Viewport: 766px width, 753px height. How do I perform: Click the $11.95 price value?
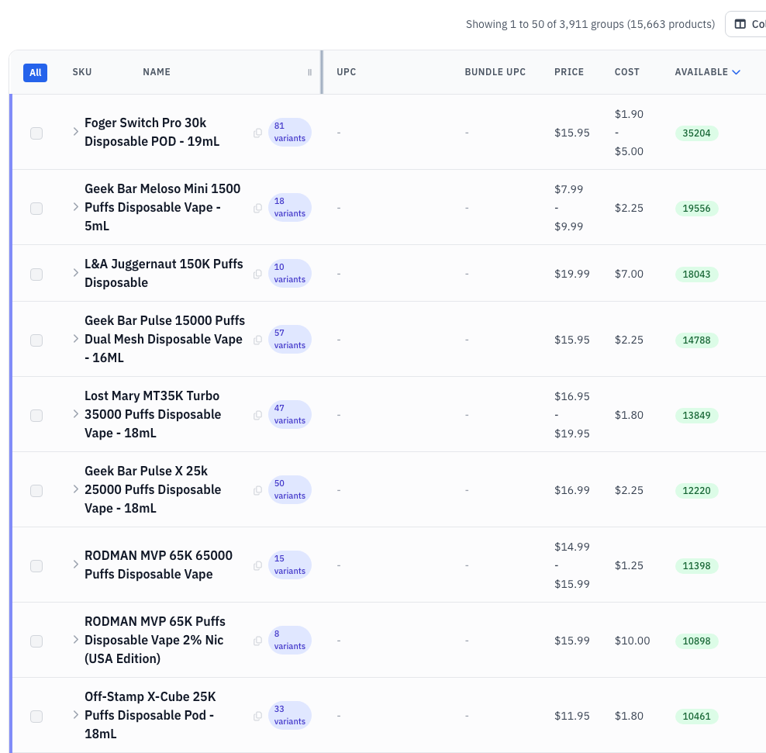pyautogui.click(x=572, y=716)
